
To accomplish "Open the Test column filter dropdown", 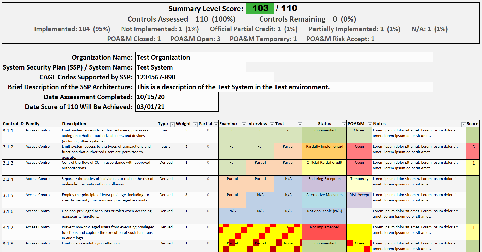I will click(299, 124).
